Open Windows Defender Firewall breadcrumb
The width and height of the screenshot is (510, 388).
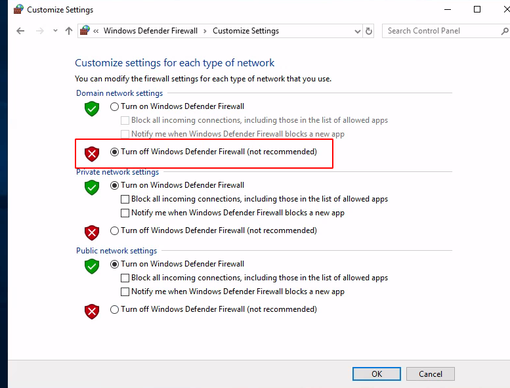click(x=150, y=31)
